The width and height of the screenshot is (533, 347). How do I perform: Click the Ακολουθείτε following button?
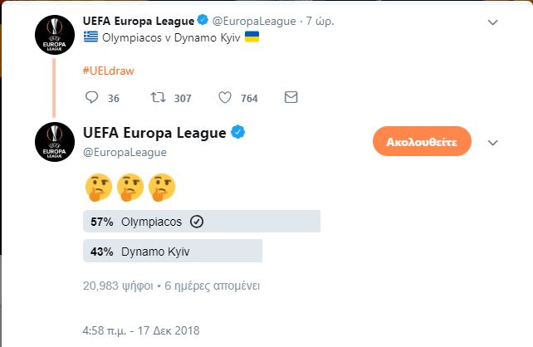click(422, 141)
